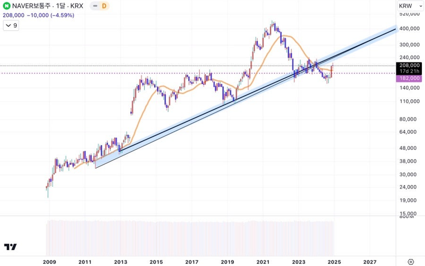Screen dimensions: 425x266
Task: Click the 2021 label on time axis
Action: click(x=263, y=262)
